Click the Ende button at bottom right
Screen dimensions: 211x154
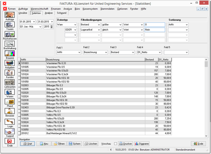199,144
